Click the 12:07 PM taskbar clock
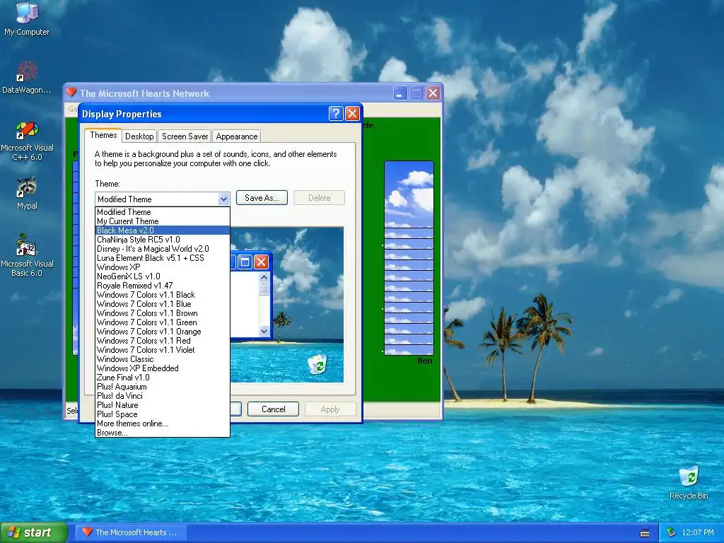724x543 pixels. coord(698,532)
